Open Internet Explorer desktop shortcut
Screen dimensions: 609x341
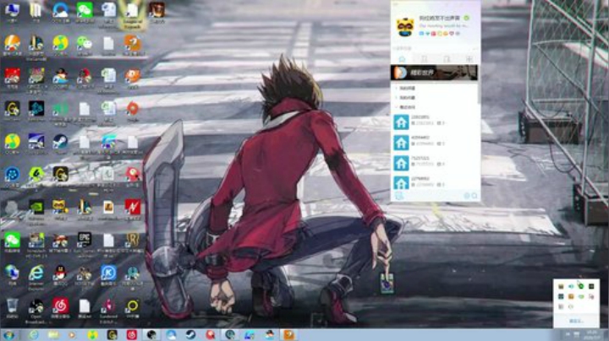[x=36, y=276]
